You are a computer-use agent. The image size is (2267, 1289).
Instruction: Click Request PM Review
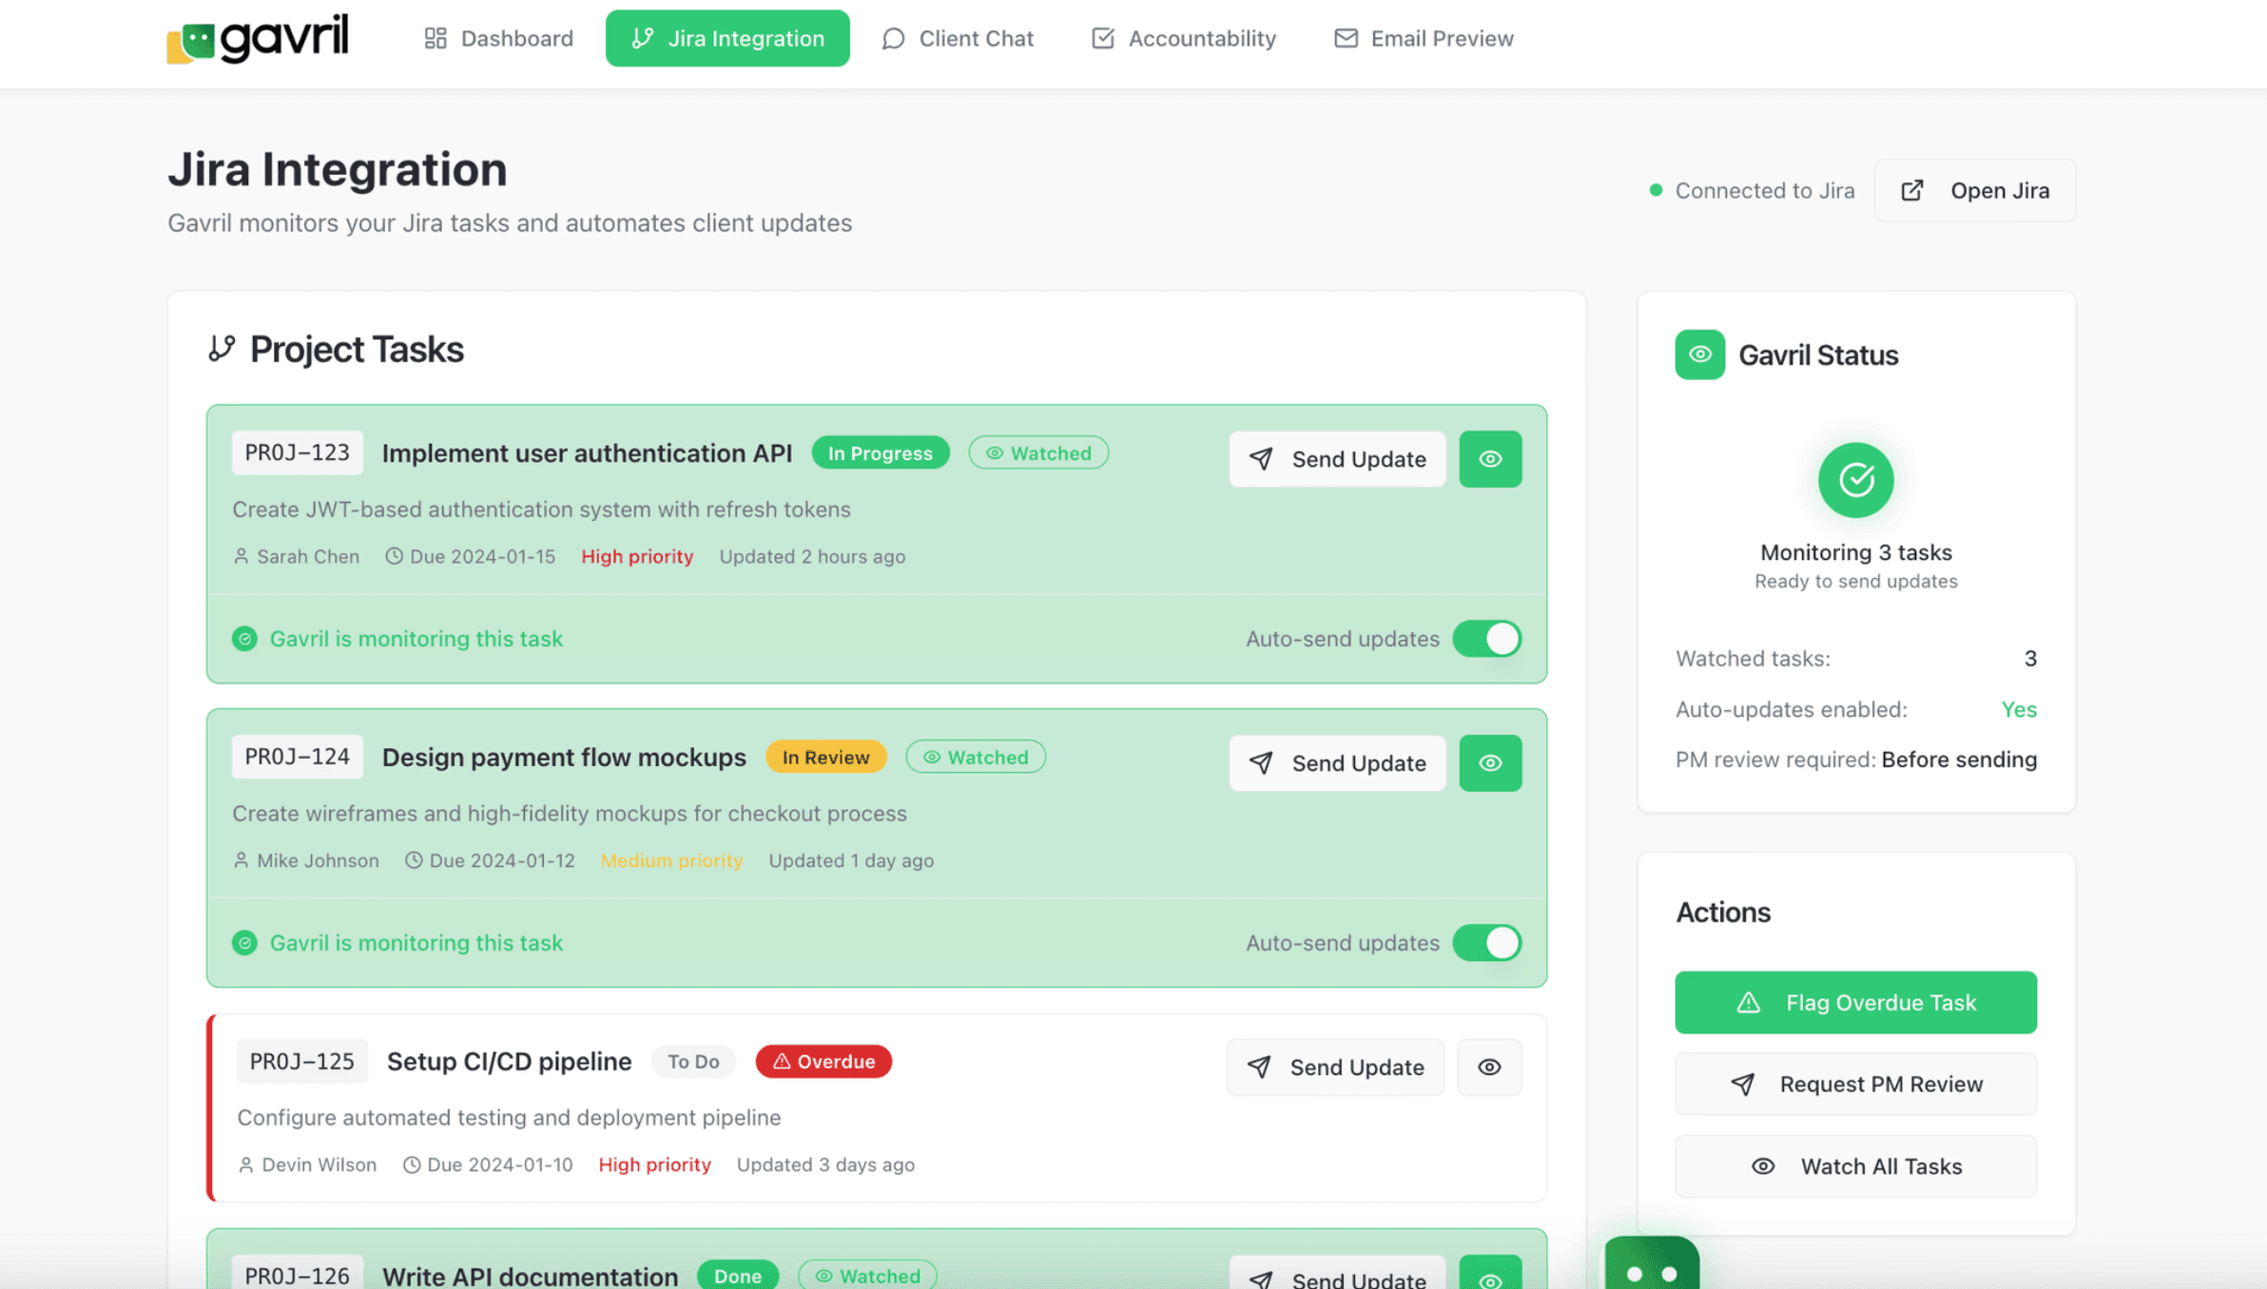[1855, 1085]
